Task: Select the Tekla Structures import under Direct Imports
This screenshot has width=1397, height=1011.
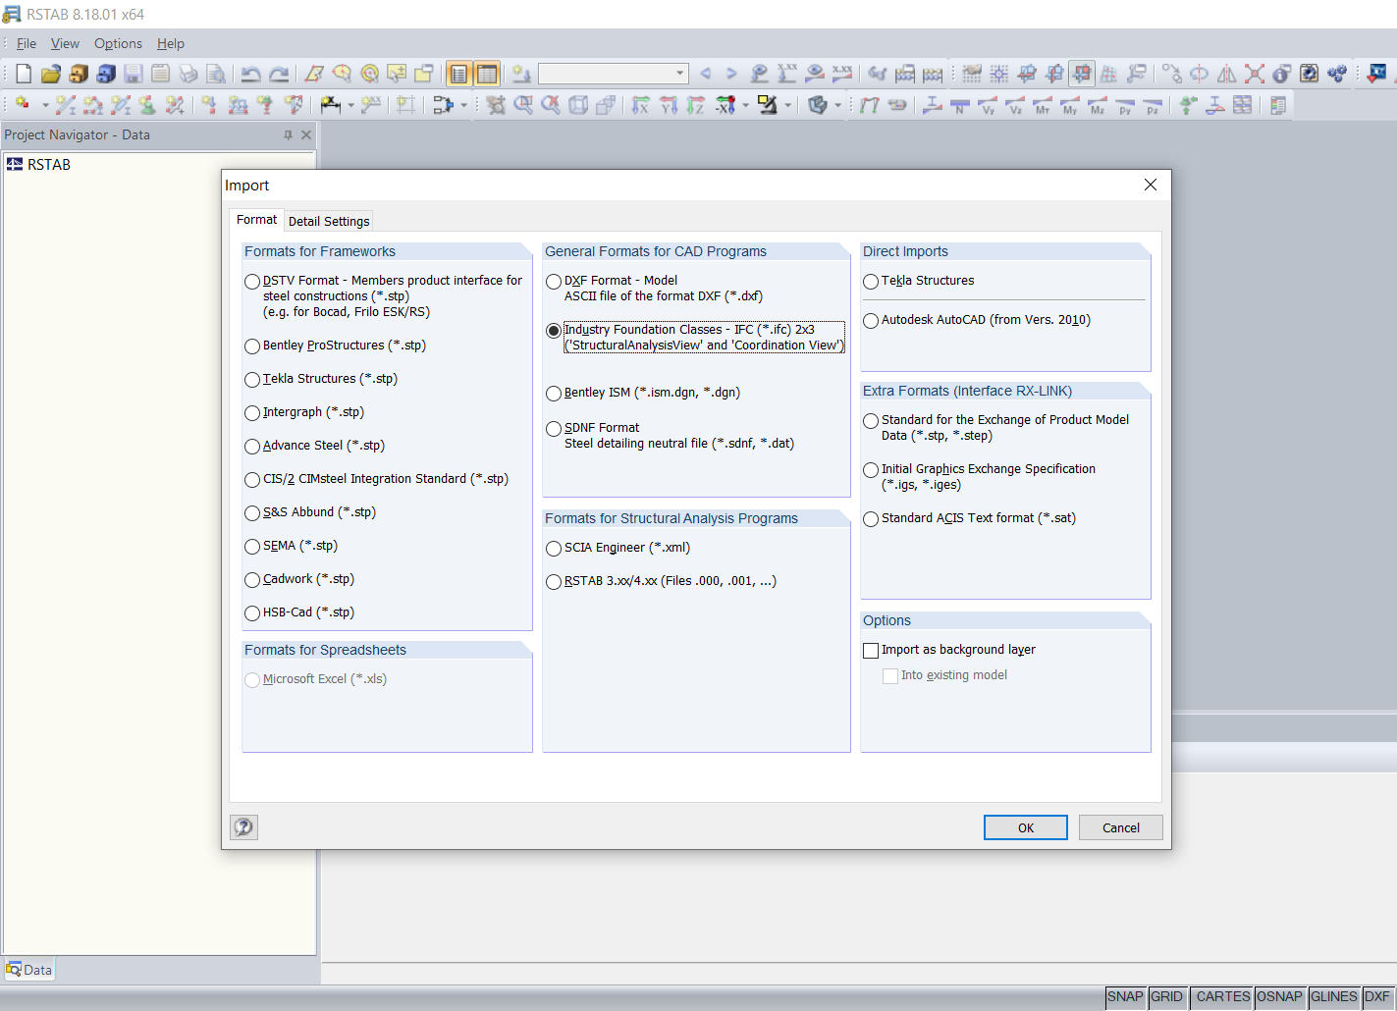Action: [x=871, y=281]
